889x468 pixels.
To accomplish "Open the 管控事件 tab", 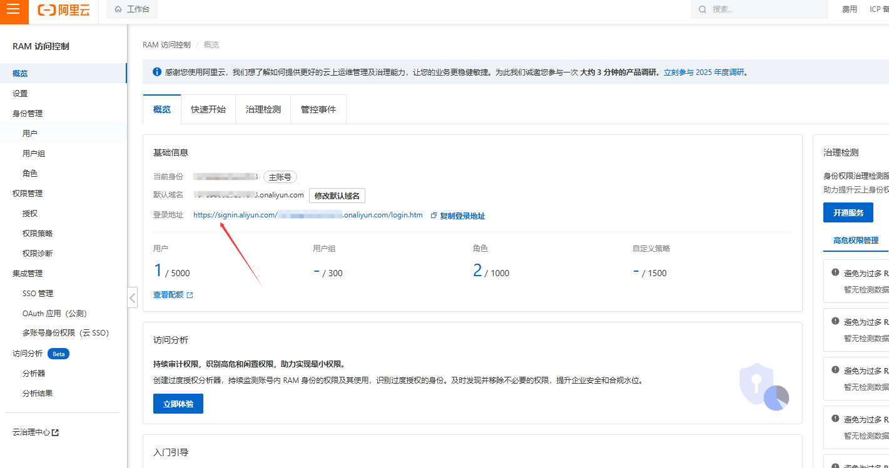I will pyautogui.click(x=318, y=109).
